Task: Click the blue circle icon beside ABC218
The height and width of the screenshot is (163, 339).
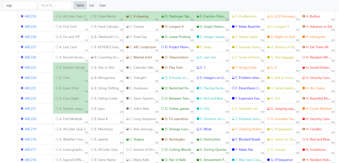Action: (22, 139)
